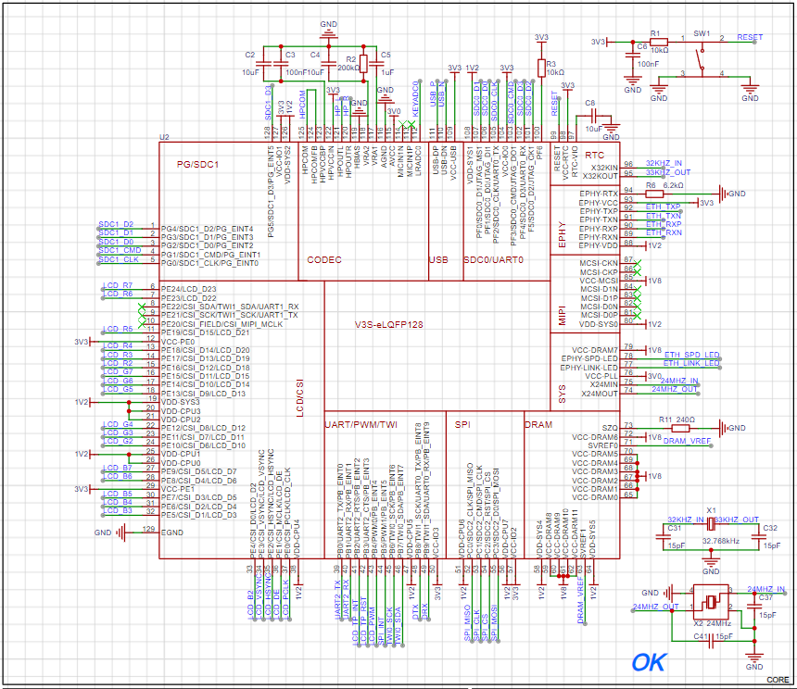Pick capacitor C5 1uF symbol
This screenshot has height=689, width=797.
pos(376,64)
